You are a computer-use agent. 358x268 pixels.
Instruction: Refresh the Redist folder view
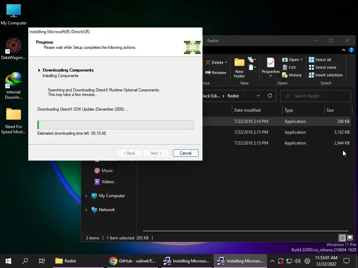[x=270, y=96]
